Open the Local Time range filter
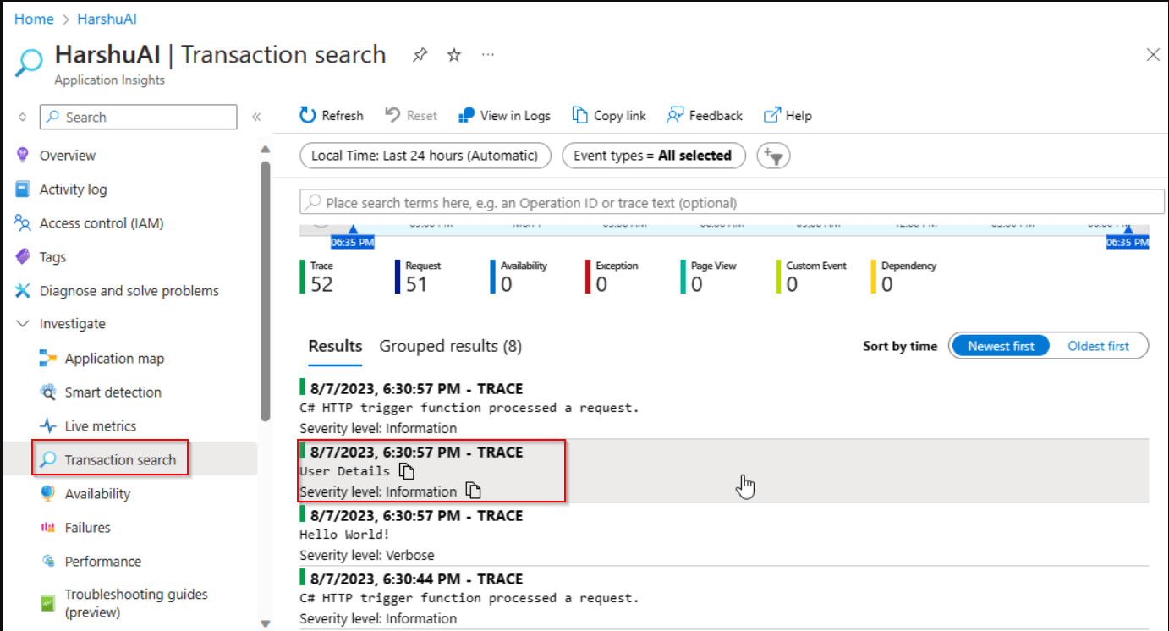1169x631 pixels. [x=425, y=156]
